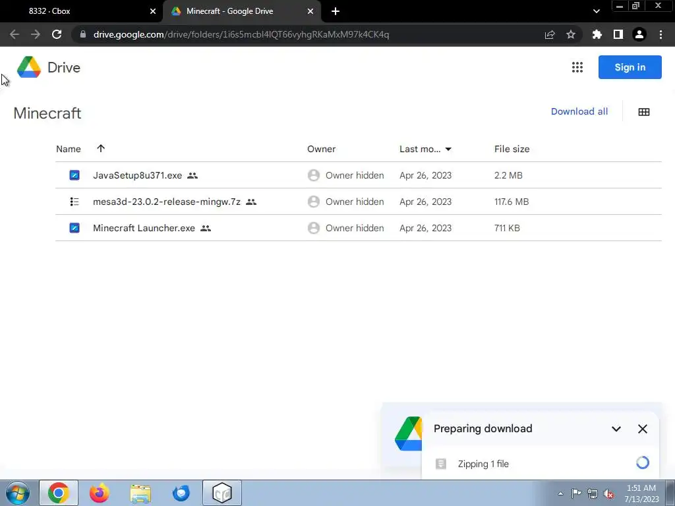Switch to grid layout view

coord(644,112)
